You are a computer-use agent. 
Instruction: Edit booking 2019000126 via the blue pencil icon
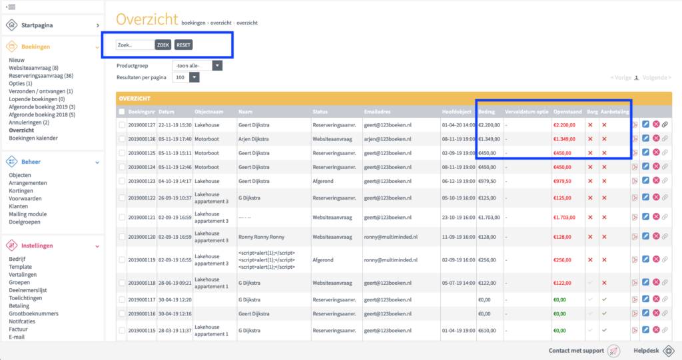(646, 138)
